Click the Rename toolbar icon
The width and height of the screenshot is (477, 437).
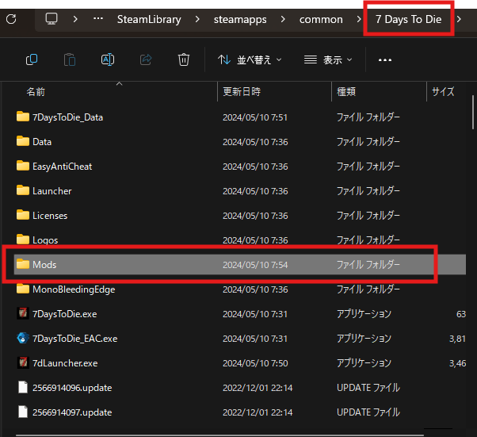pyautogui.click(x=108, y=59)
